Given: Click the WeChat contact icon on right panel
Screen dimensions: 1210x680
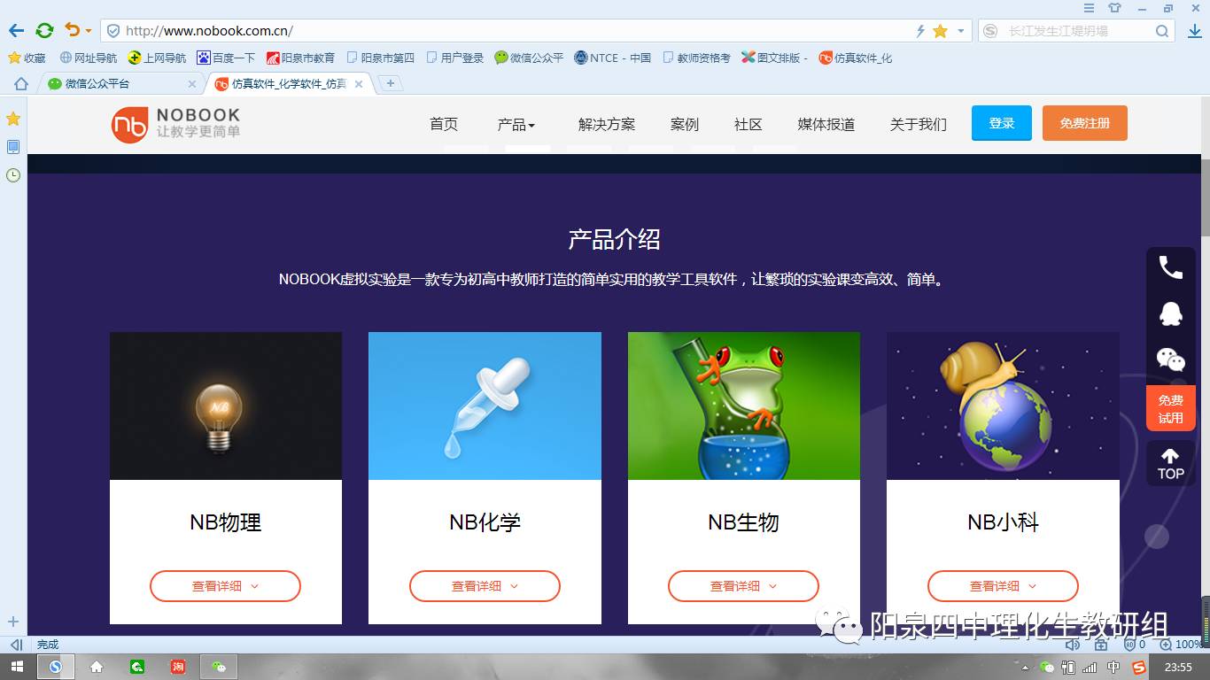Looking at the screenshot, I should [1171, 359].
